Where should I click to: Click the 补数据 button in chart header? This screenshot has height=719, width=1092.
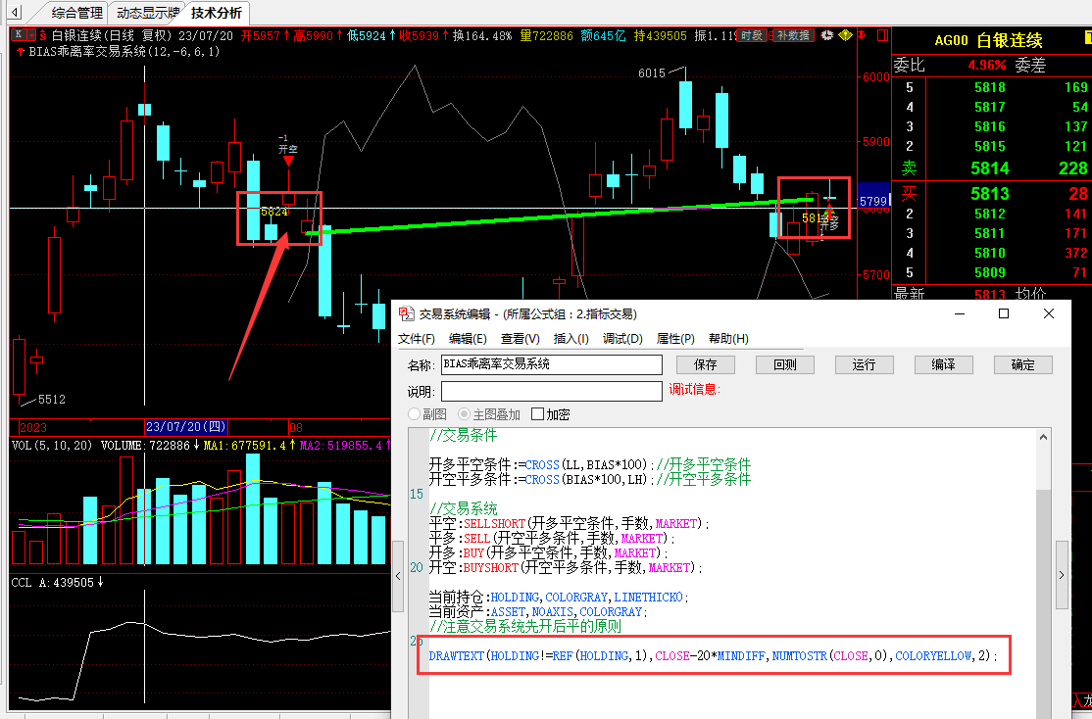pos(793,35)
